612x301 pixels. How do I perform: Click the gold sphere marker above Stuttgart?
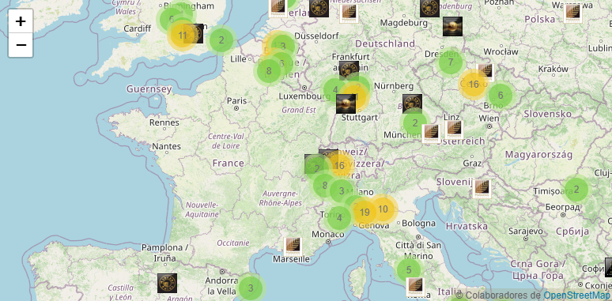[x=346, y=104]
